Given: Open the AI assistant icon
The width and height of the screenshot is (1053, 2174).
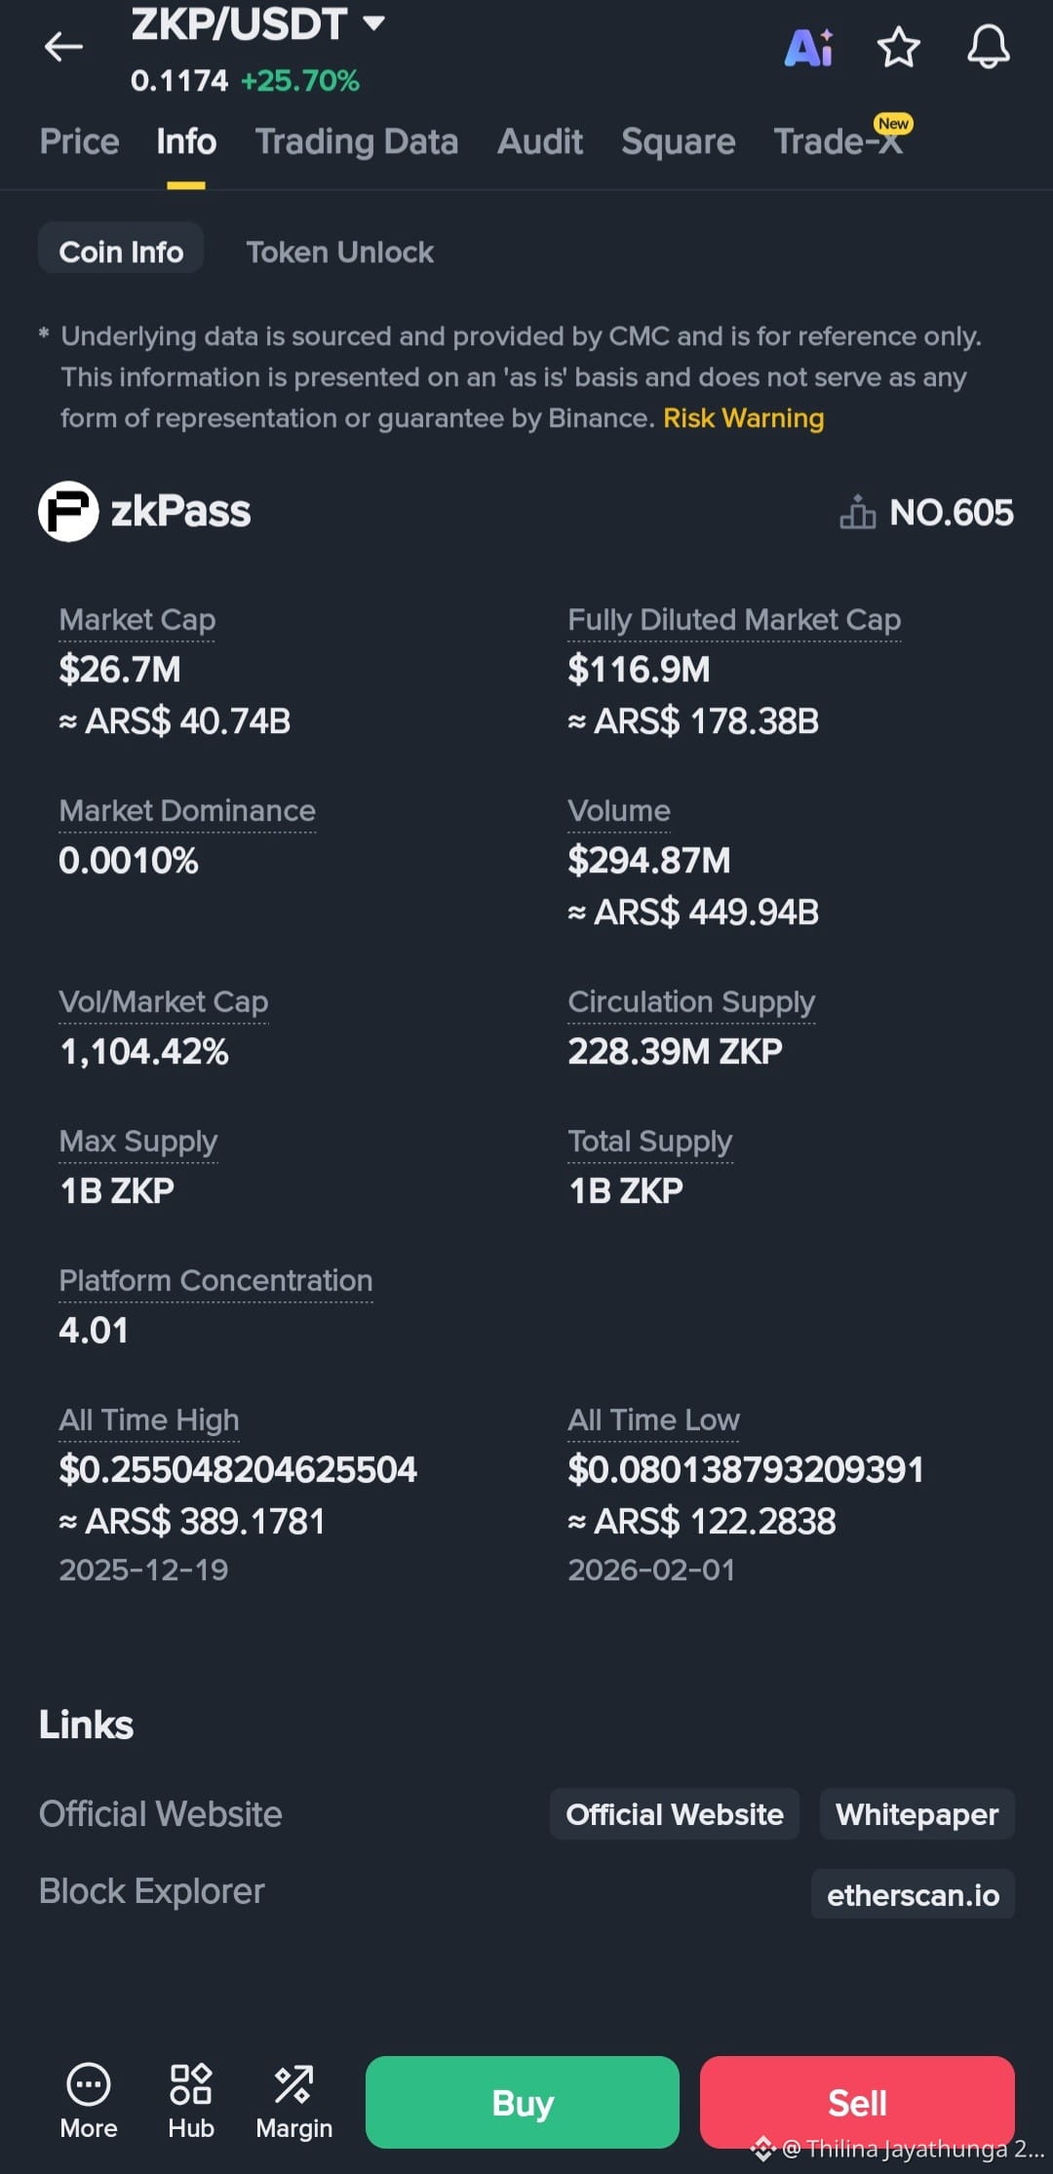Looking at the screenshot, I should tap(808, 48).
